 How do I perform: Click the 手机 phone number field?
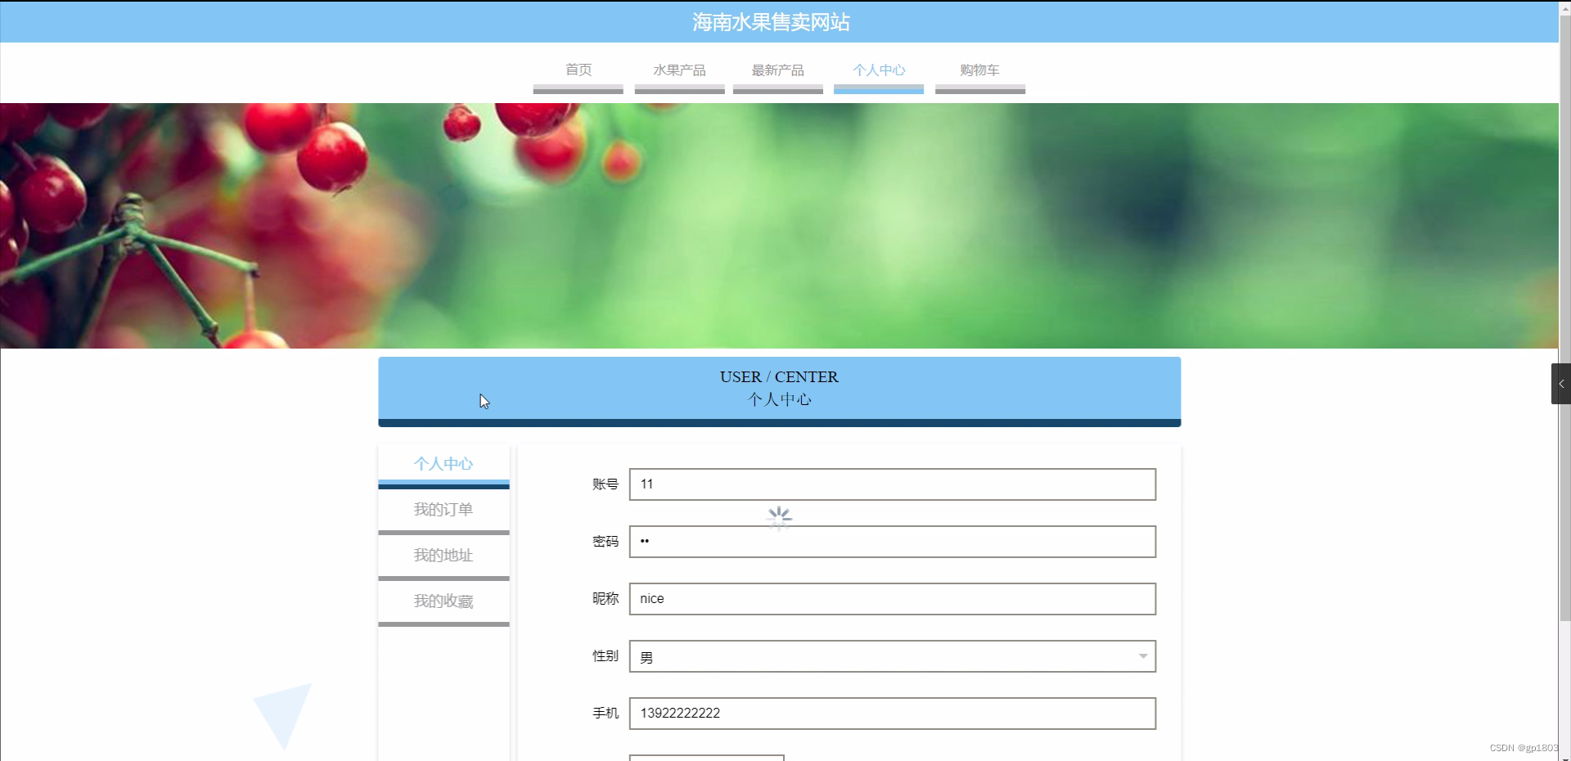[x=891, y=713]
